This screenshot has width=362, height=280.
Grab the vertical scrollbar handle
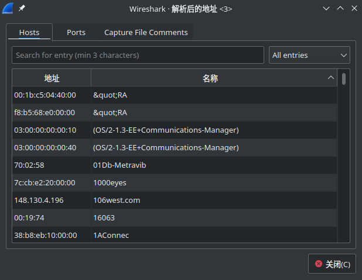(x=344, y=79)
